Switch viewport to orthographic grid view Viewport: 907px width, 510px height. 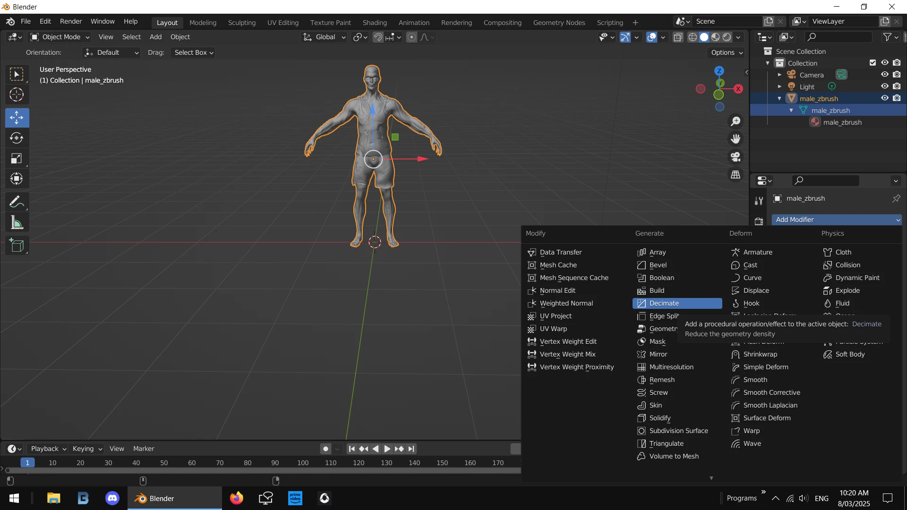736,175
